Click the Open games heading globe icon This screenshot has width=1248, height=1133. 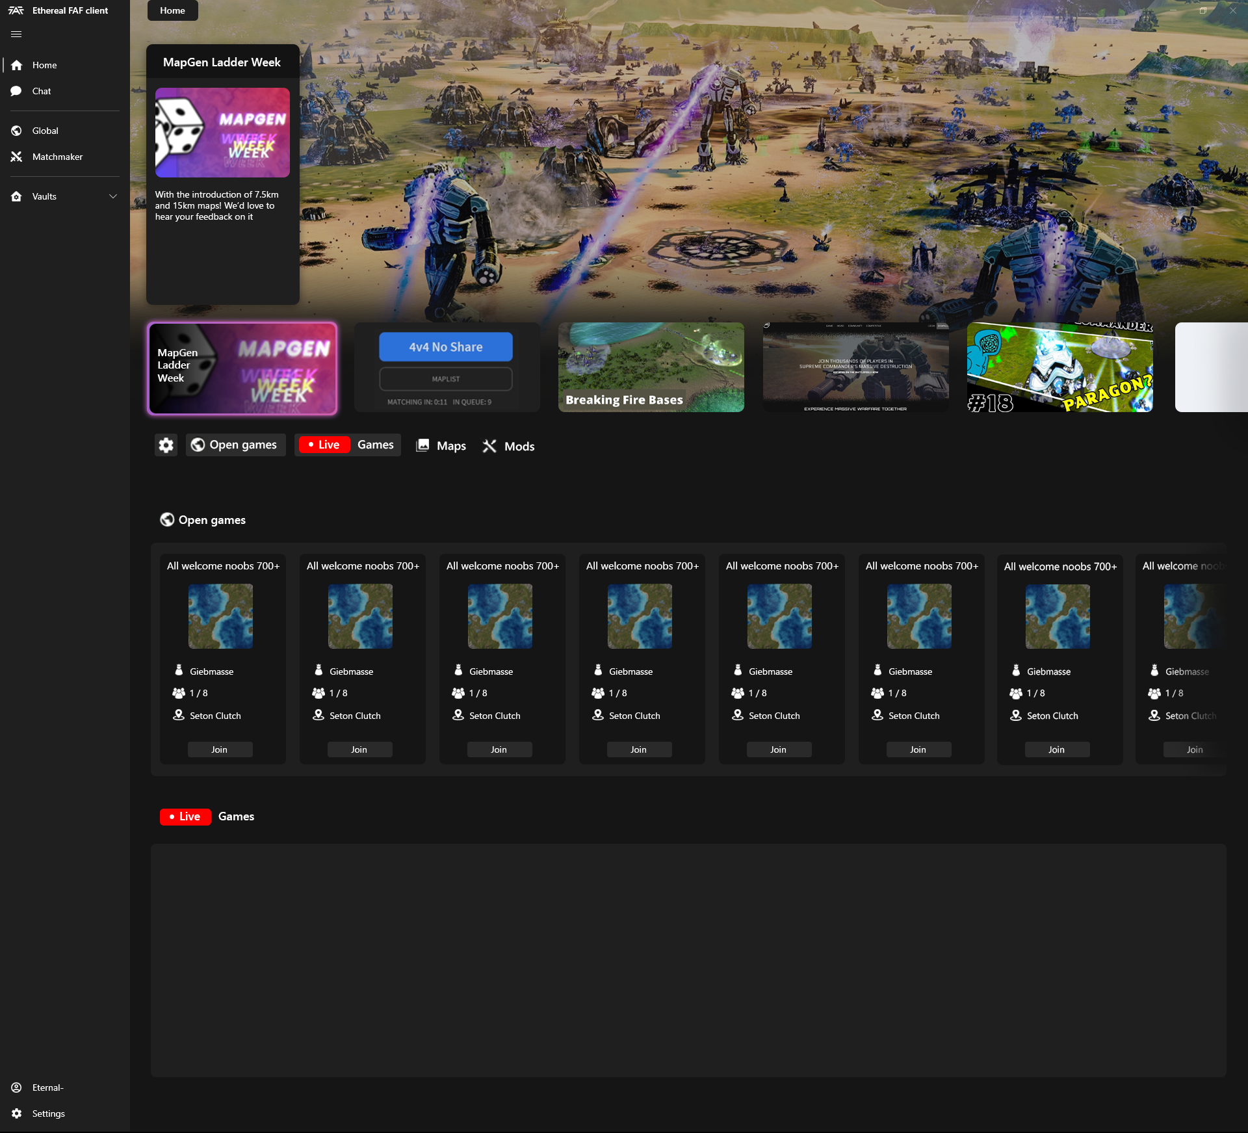167,519
